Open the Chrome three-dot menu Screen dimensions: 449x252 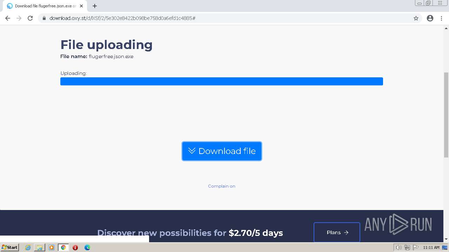tap(442, 18)
